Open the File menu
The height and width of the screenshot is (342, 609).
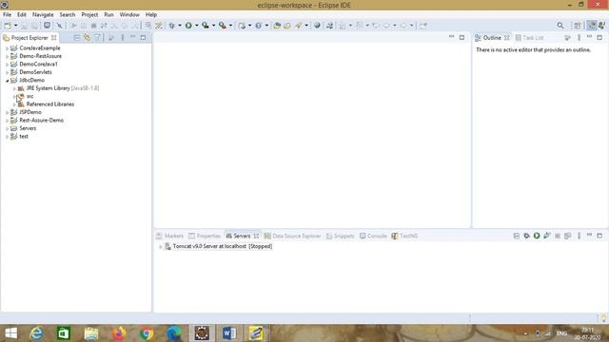pyautogui.click(x=7, y=15)
